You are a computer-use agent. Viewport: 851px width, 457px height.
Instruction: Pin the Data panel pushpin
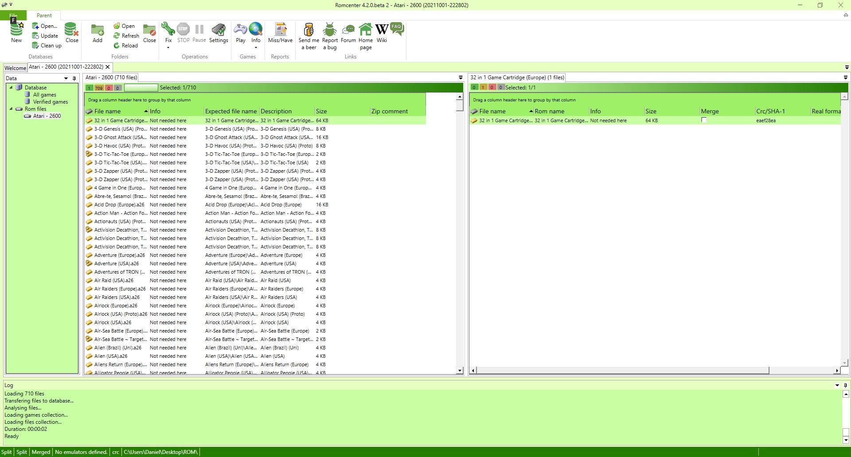[x=74, y=78]
